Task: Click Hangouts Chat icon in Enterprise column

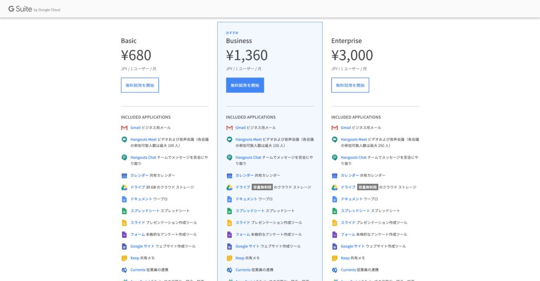Action: point(334,158)
